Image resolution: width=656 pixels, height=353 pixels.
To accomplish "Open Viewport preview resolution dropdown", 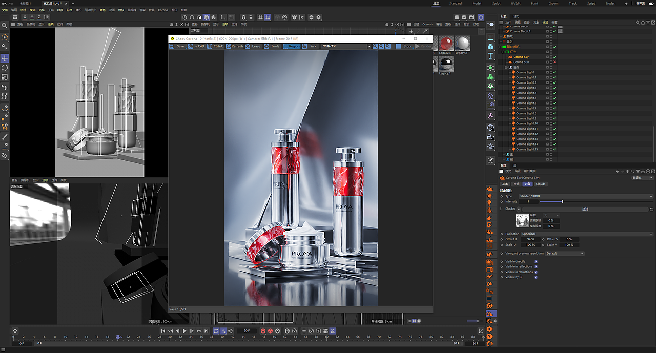I will 565,253.
